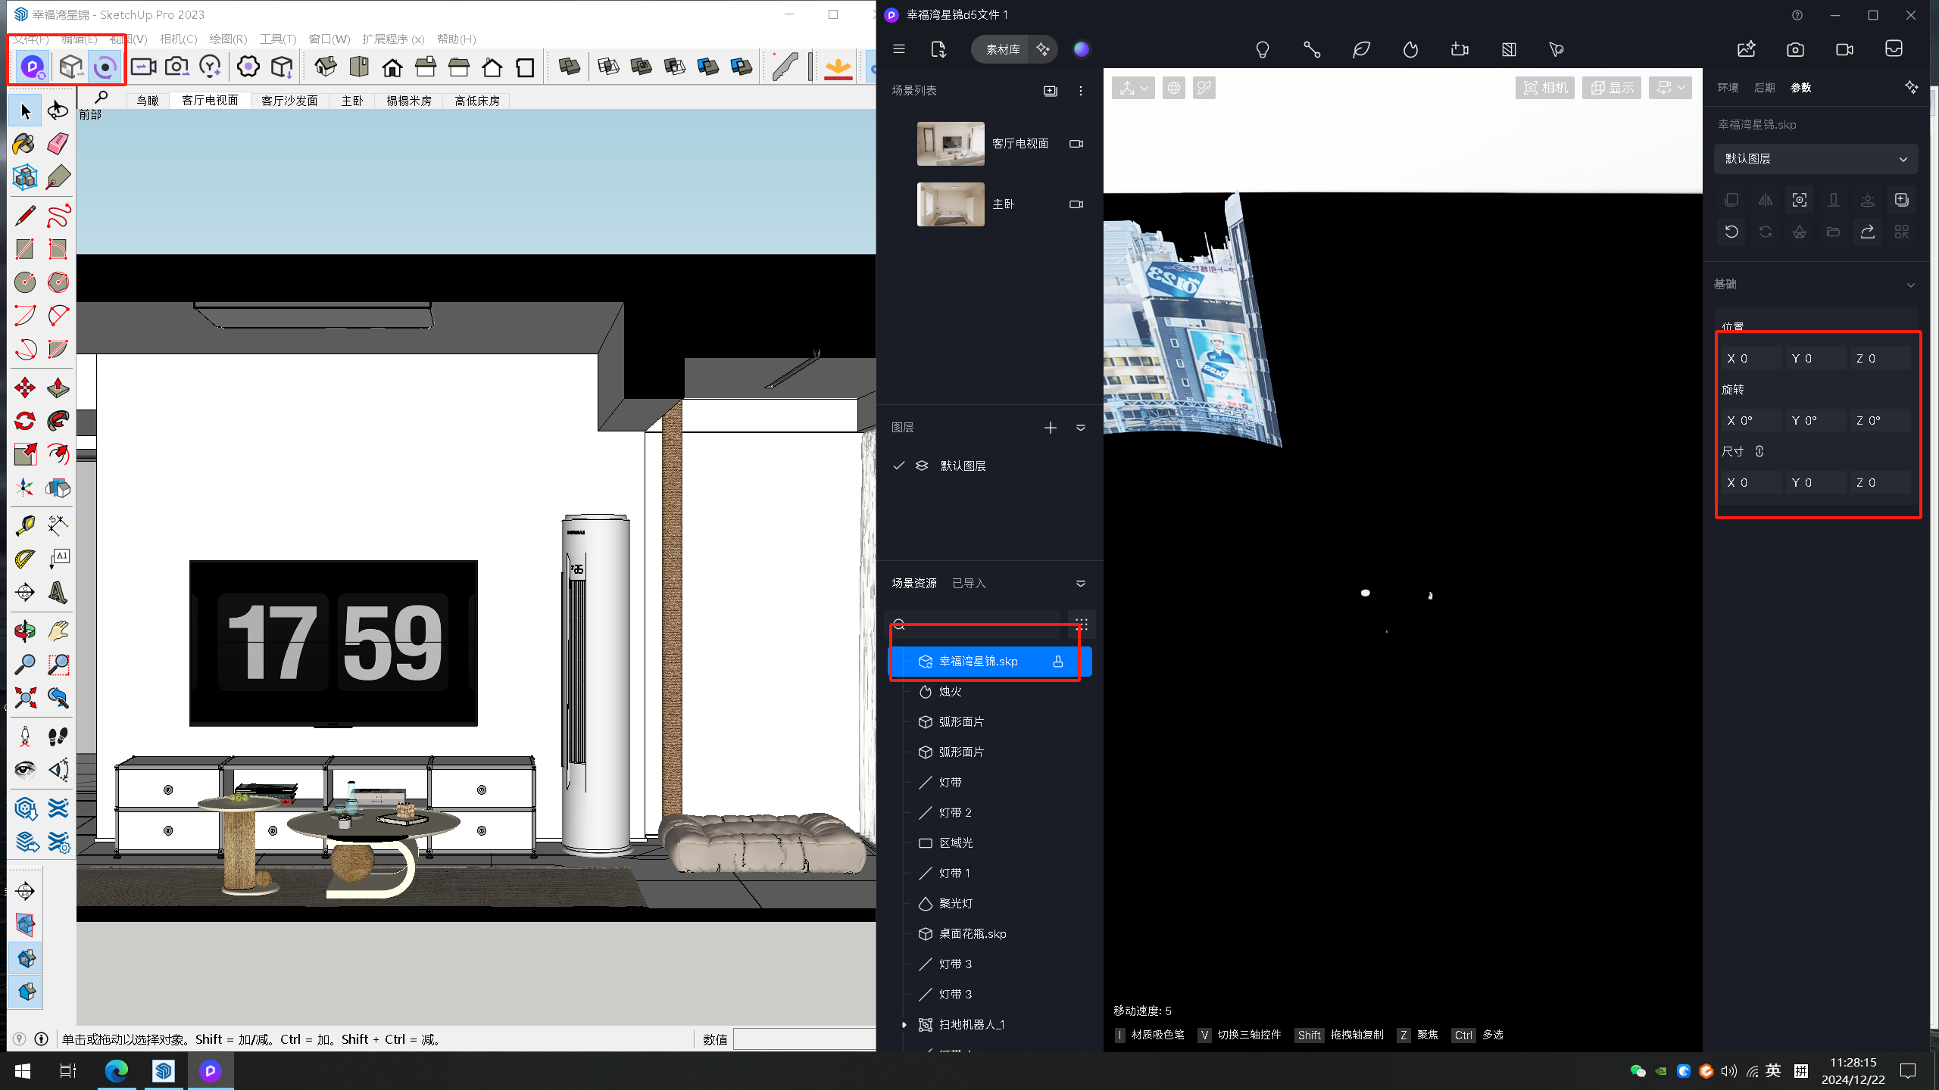
Task: Select the Paint Bucket tool
Action: [24, 144]
